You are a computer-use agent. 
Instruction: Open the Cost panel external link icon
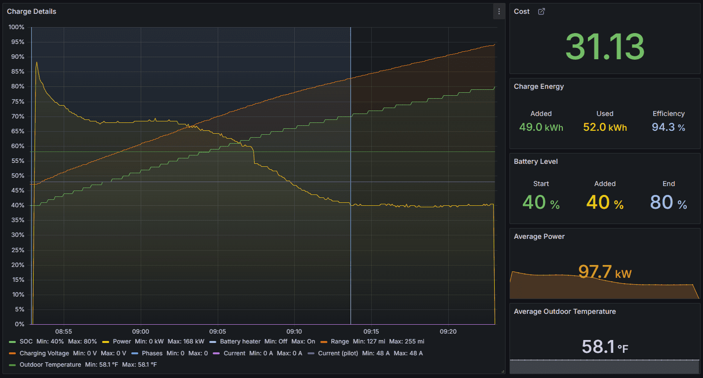pos(541,11)
